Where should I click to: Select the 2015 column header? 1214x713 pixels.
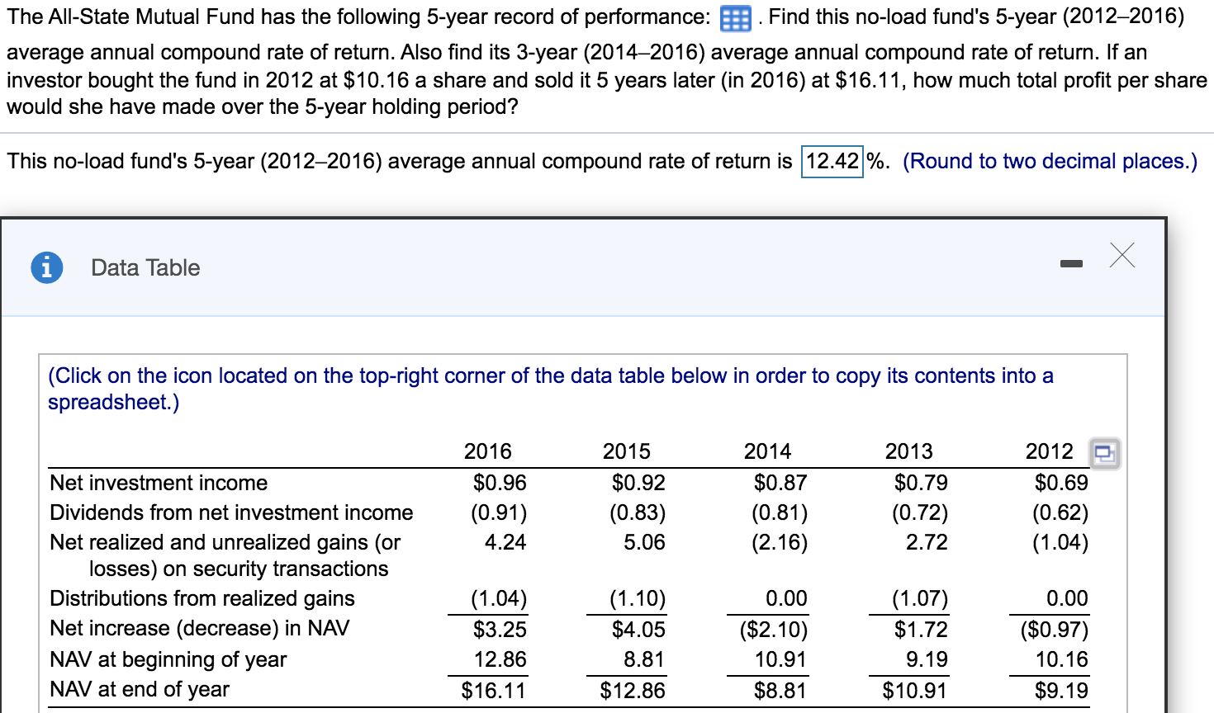[x=626, y=451]
